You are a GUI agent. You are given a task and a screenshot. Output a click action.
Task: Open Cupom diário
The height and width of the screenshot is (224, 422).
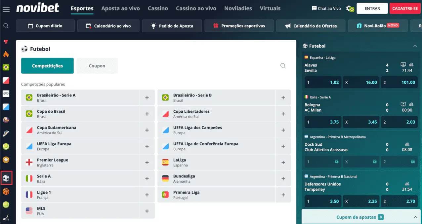click(45, 26)
